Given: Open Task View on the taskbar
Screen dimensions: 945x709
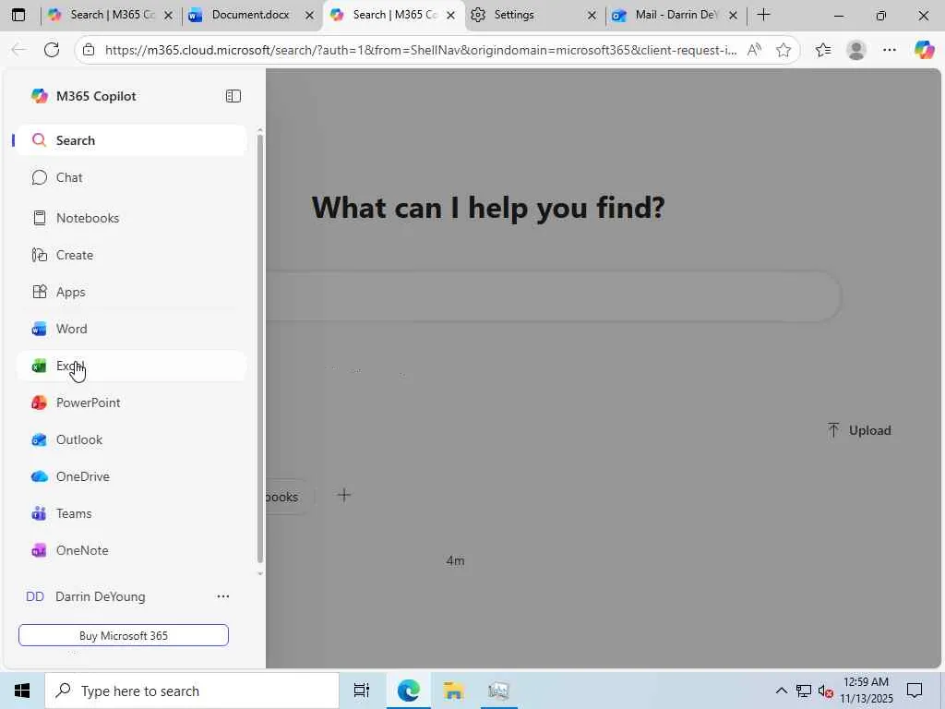Looking at the screenshot, I should tap(362, 691).
